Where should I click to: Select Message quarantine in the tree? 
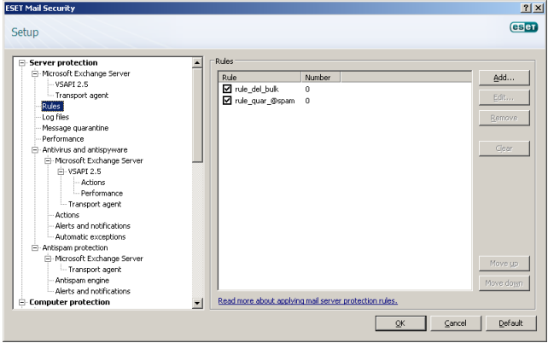75,128
